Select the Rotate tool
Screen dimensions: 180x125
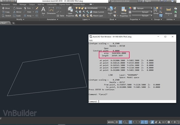[17, 8]
